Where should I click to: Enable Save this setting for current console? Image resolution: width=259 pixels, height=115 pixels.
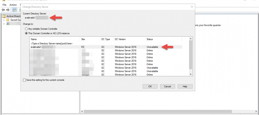point(24,80)
